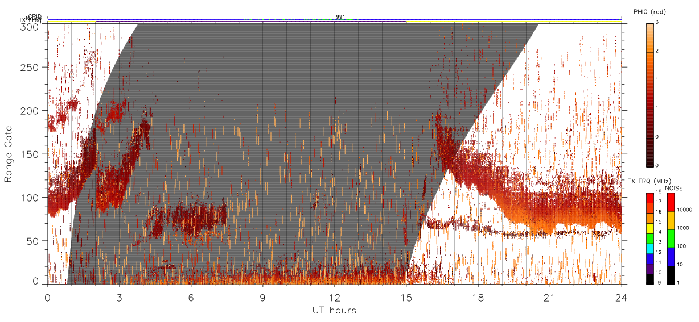The width and height of the screenshot is (699, 322).
Task: Click the green 13–14 MHz TX FRQ swatch
Action: 650,239
